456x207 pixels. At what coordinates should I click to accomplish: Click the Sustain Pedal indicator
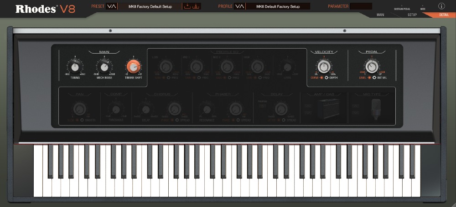tap(402, 6)
